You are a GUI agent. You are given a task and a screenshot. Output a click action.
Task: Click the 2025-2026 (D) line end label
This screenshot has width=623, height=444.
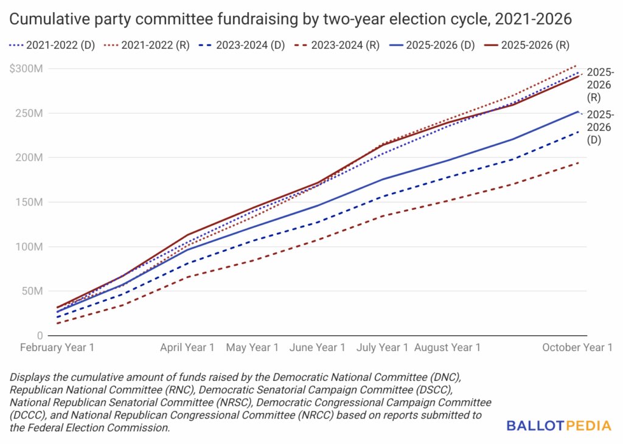[600, 127]
